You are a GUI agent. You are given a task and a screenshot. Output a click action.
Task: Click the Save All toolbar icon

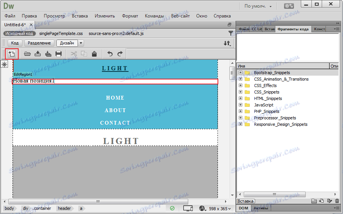[x=48, y=54]
